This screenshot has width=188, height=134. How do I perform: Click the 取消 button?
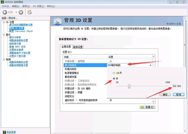[x=179, y=95]
